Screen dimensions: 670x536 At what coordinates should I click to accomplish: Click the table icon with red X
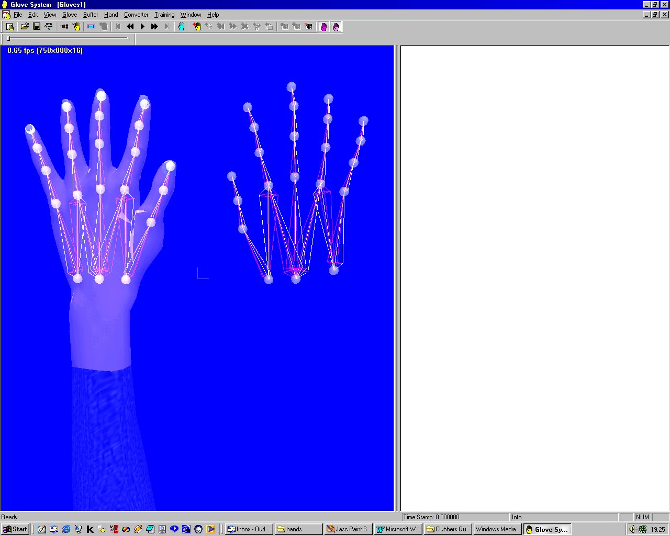(x=309, y=27)
